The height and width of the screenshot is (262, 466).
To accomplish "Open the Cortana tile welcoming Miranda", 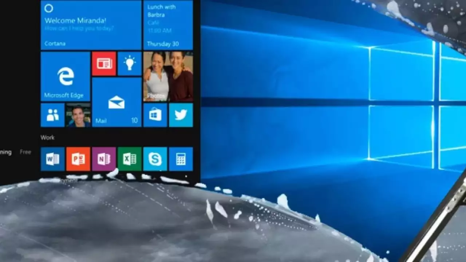I will 91,25.
